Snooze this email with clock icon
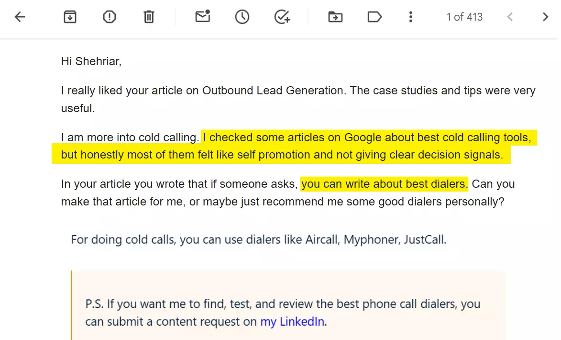The width and height of the screenshot is (561, 340). [x=242, y=17]
